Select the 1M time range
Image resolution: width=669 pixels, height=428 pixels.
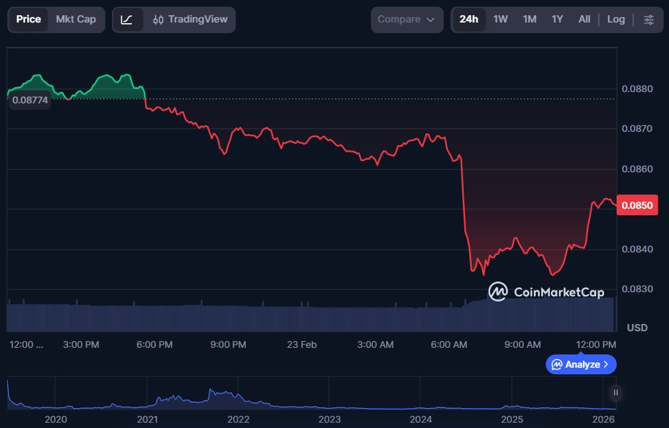point(529,19)
